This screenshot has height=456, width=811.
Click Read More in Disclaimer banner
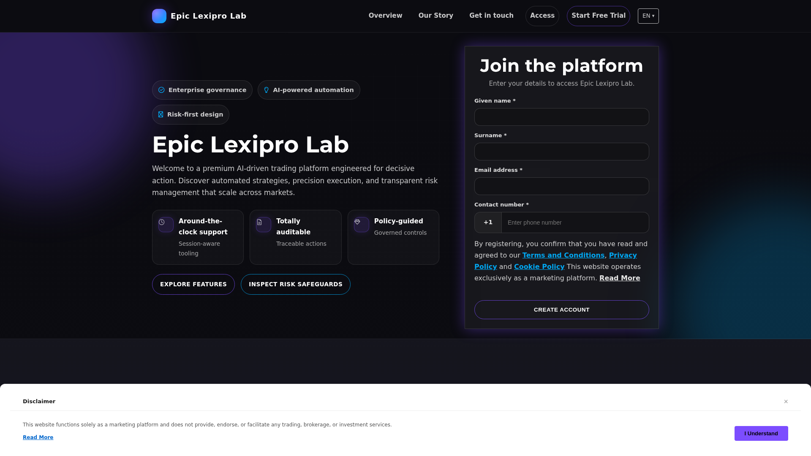click(38, 437)
